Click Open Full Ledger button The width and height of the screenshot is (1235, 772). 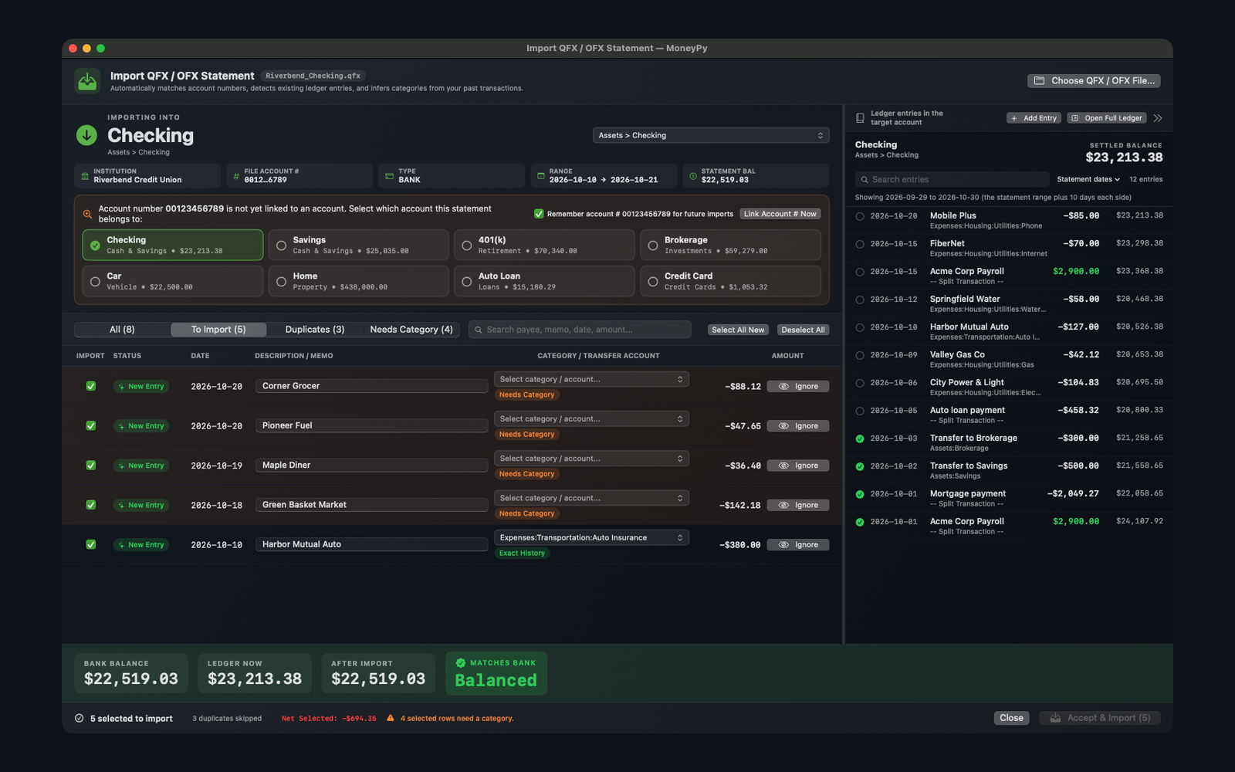tap(1107, 118)
